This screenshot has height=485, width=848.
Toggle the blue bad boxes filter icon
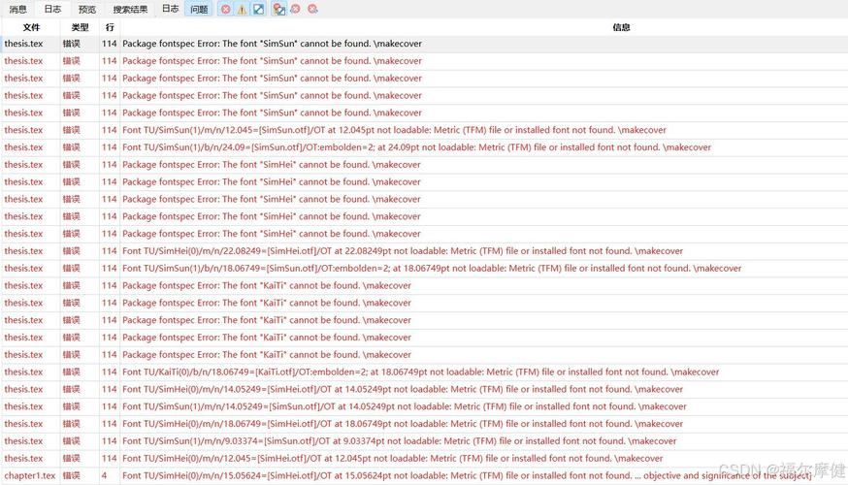[x=259, y=9]
